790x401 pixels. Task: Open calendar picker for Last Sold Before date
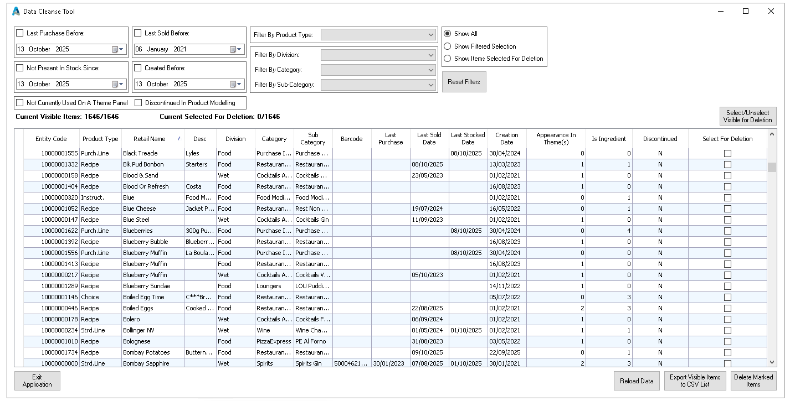pos(236,49)
